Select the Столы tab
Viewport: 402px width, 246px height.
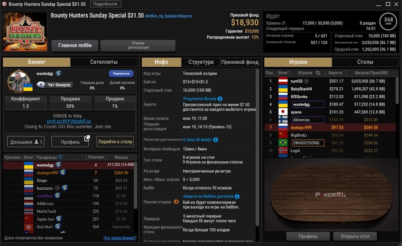[x=365, y=62]
